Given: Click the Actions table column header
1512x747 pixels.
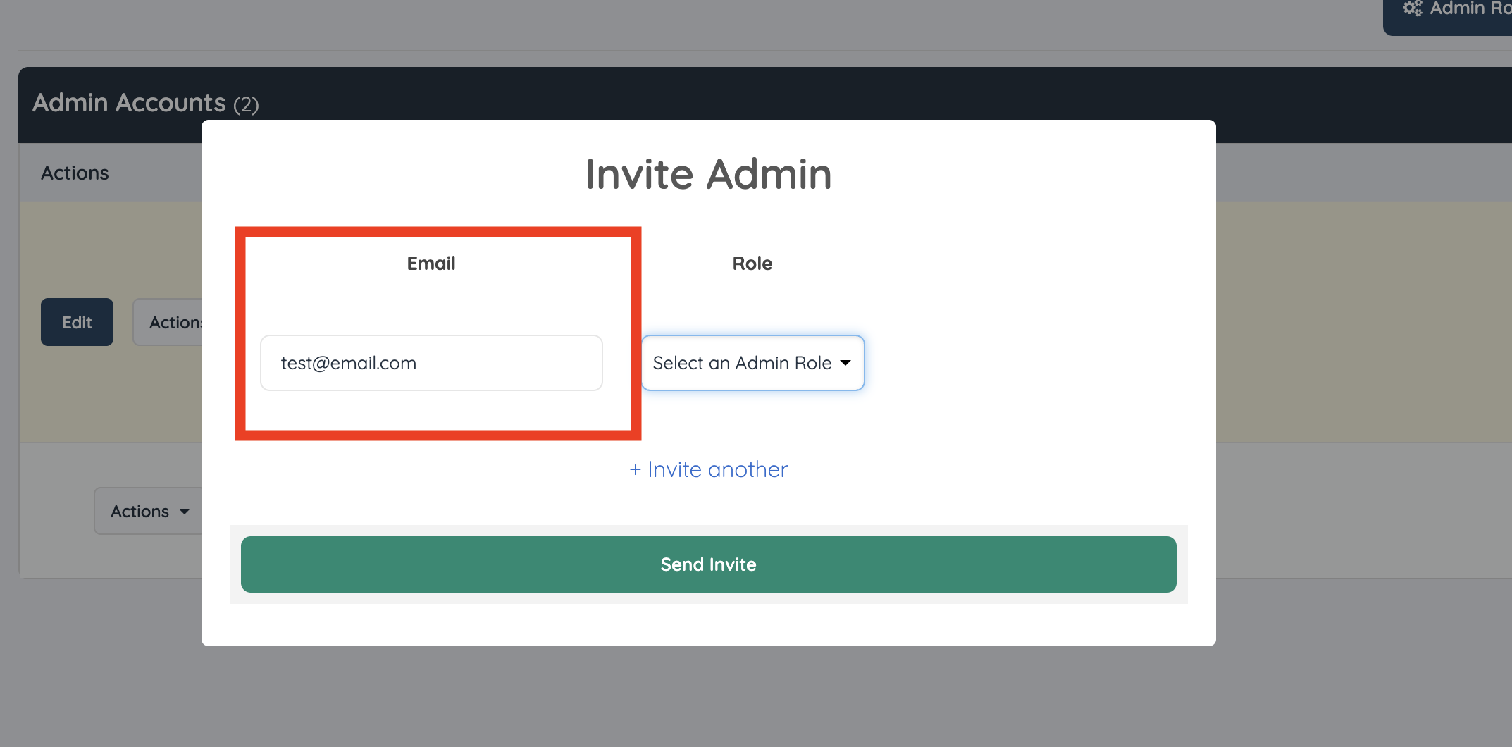Looking at the screenshot, I should 75,173.
